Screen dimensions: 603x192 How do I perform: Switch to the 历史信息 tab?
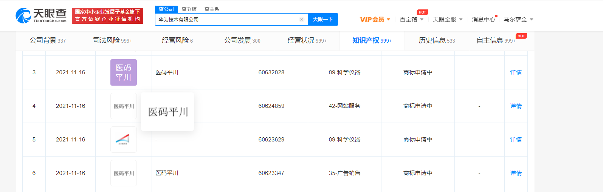coord(437,40)
